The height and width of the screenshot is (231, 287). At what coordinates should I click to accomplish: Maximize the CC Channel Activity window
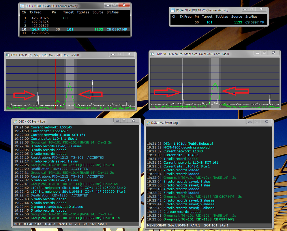(x=115, y=5)
